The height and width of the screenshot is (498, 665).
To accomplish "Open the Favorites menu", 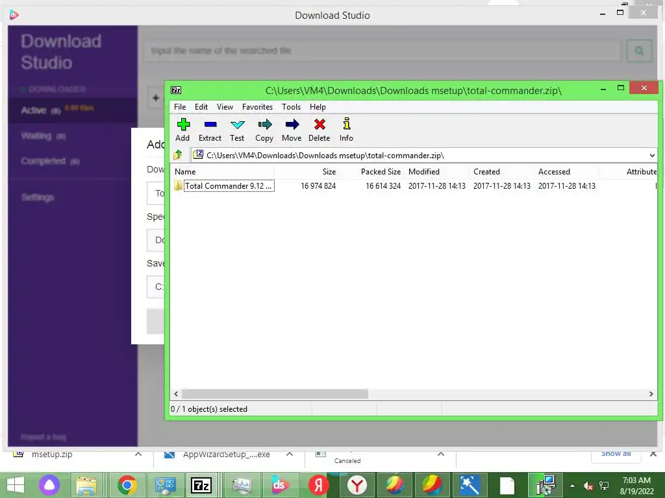I will 257,107.
